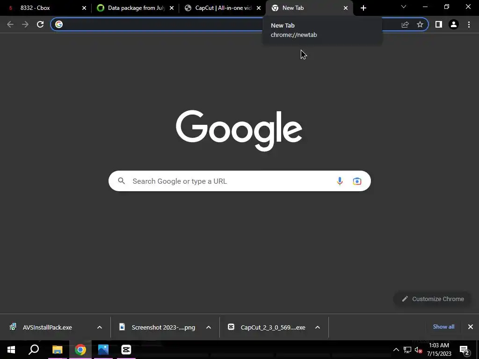This screenshot has width=479, height=359.
Task: Open the profile avatar menu
Action: tap(454, 24)
